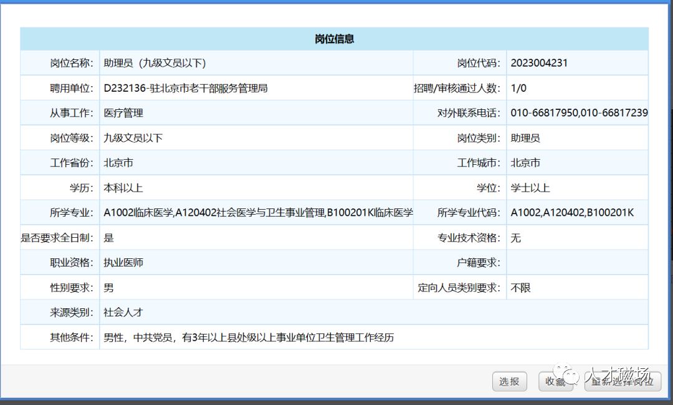Select the 岗位名称: label

click(72, 63)
